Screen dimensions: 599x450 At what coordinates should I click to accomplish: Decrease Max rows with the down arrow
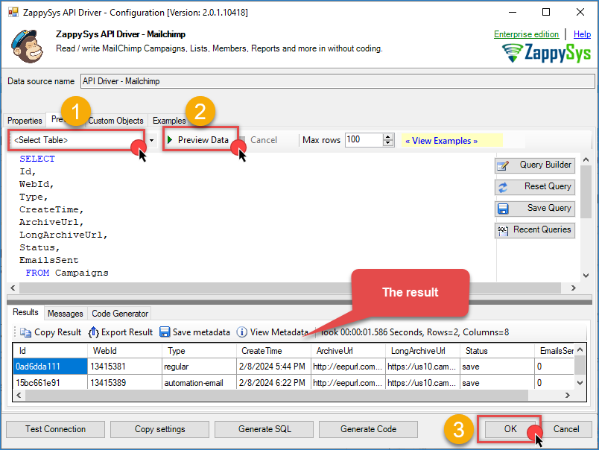click(388, 143)
